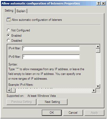Select the Not Configured radio button
The height and width of the screenshot is (119, 107).
click(x=8, y=30)
